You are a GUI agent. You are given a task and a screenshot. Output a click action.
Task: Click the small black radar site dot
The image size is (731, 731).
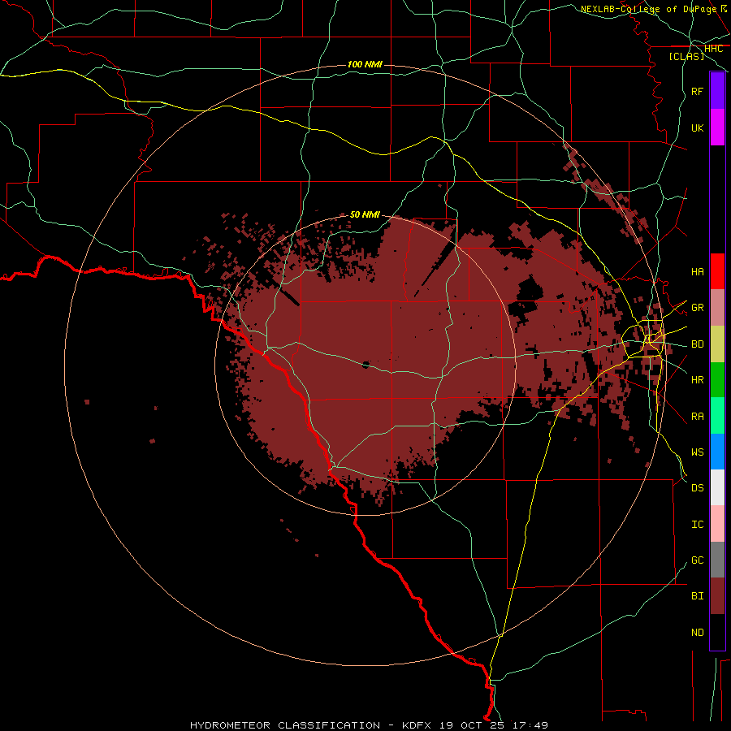[365, 365]
